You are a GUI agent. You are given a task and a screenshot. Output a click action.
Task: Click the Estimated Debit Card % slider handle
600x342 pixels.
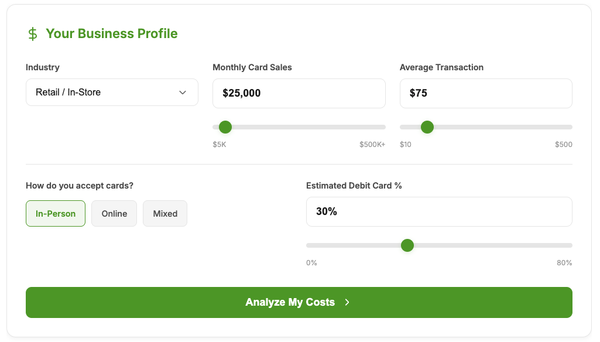coord(407,245)
